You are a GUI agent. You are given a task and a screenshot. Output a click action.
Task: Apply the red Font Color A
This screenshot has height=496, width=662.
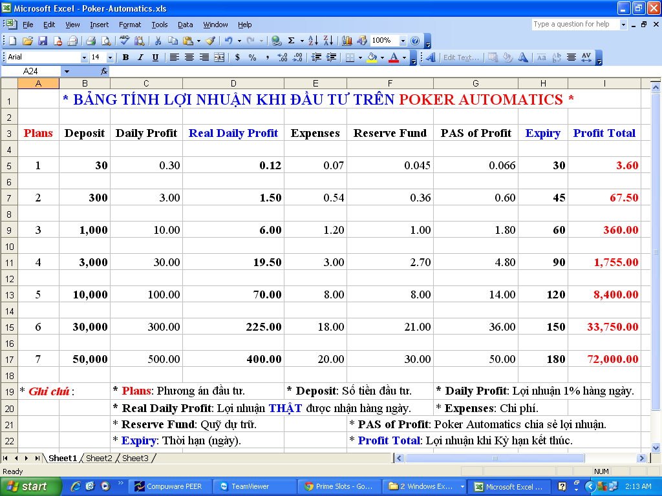tap(394, 57)
